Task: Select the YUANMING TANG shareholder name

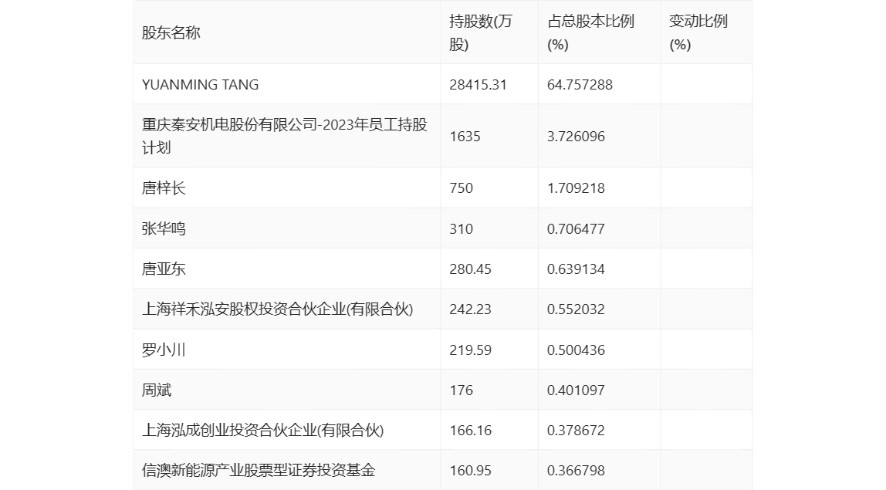Action: pyautogui.click(x=201, y=85)
